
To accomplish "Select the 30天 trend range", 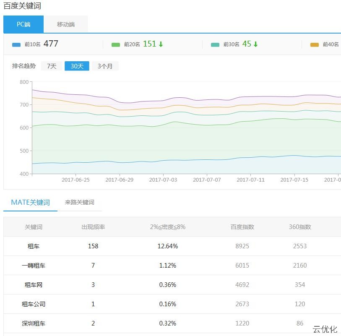I will pos(77,66).
